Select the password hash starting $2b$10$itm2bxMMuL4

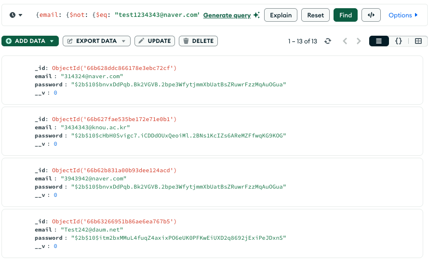(x=178, y=238)
